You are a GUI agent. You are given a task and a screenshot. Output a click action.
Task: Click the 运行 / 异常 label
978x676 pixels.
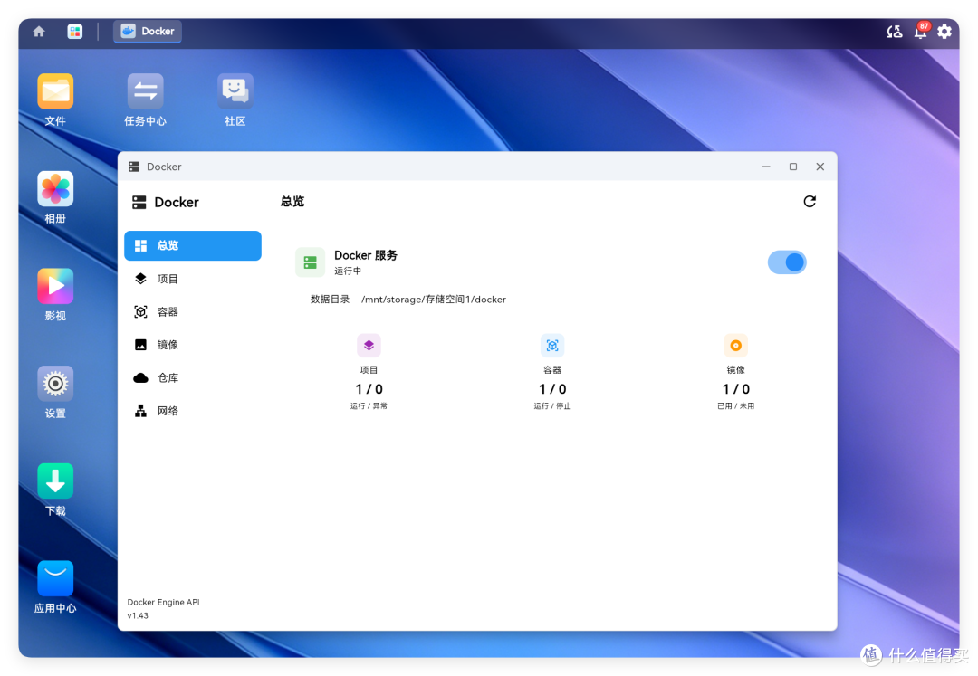(369, 406)
